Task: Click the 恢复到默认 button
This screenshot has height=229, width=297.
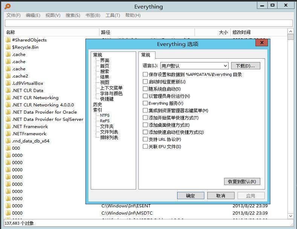Action: (x=242, y=182)
